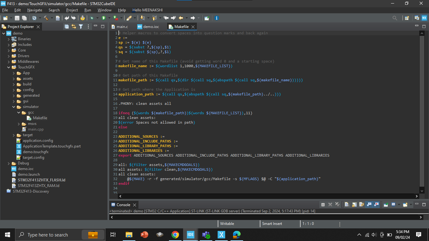Click the blue information icon in toolbar
This screenshot has width=429, height=241.
[216, 18]
